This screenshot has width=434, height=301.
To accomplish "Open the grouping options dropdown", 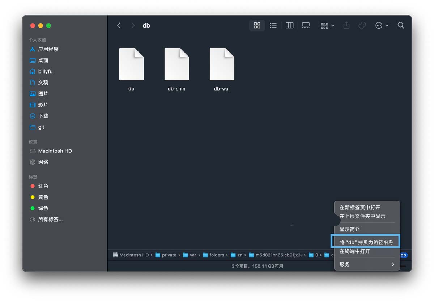I will [327, 25].
